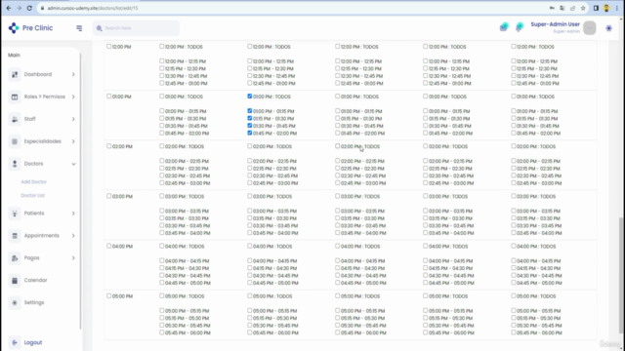Click the Appointments sidebar icon

[x=15, y=236]
